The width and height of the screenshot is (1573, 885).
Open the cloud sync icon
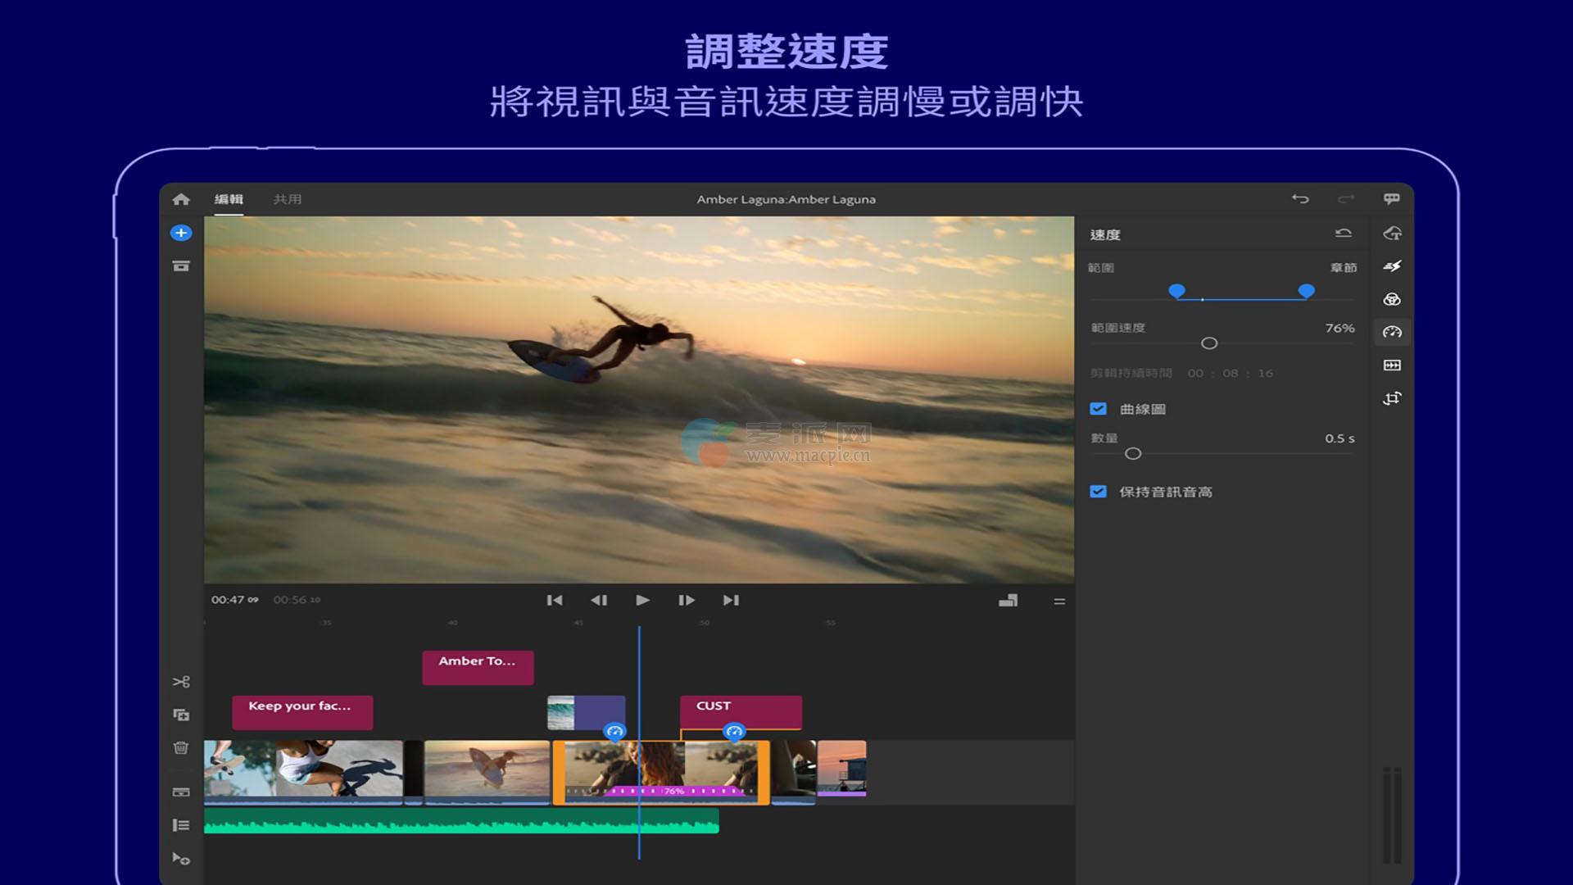click(x=1392, y=234)
